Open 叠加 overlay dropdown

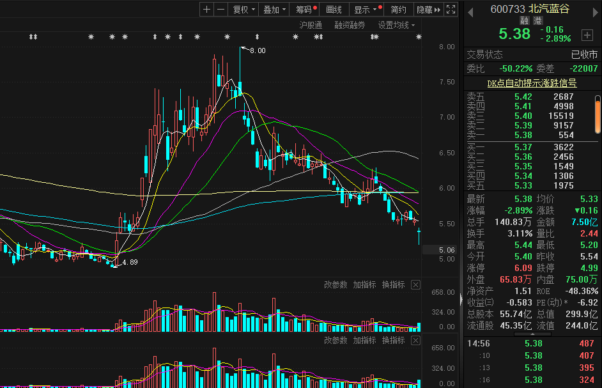(x=274, y=10)
